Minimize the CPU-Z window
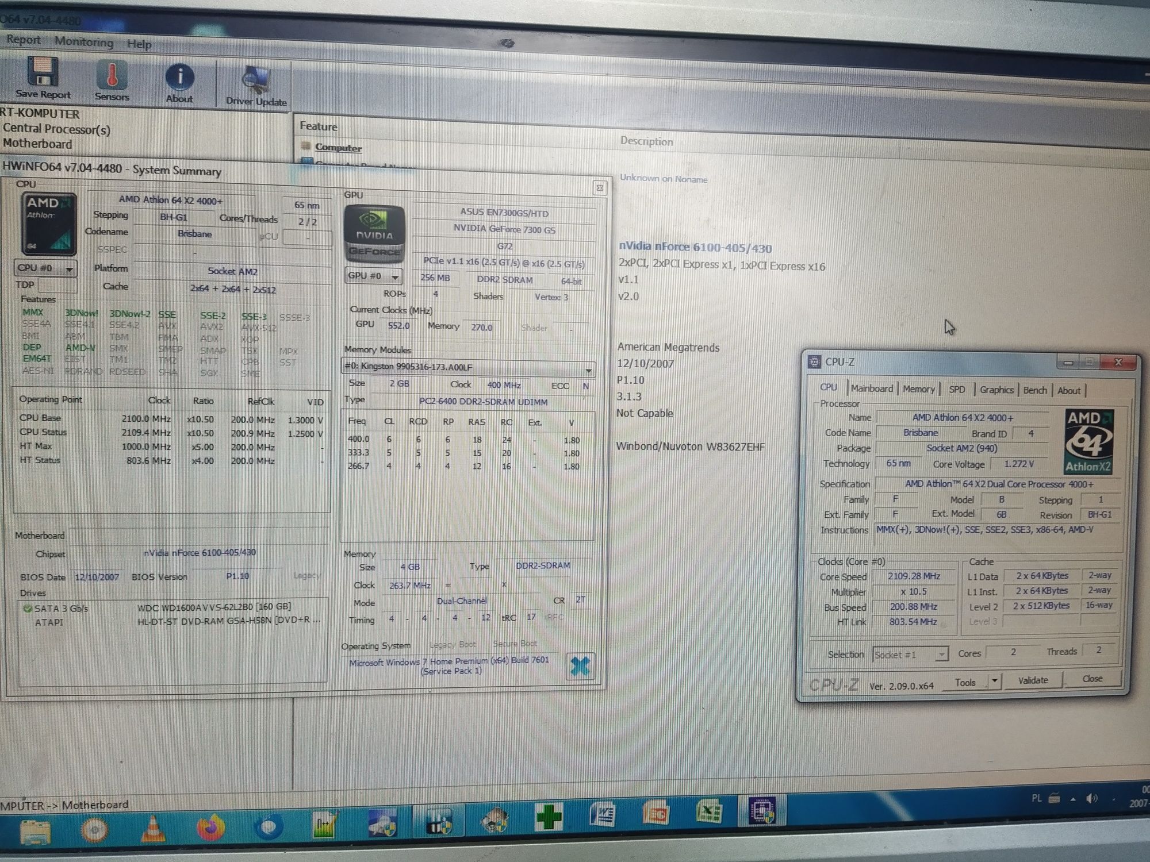This screenshot has height=862, width=1150. tap(1068, 362)
